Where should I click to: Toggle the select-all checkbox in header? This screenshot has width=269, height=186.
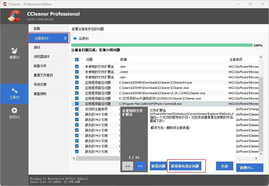(77, 60)
